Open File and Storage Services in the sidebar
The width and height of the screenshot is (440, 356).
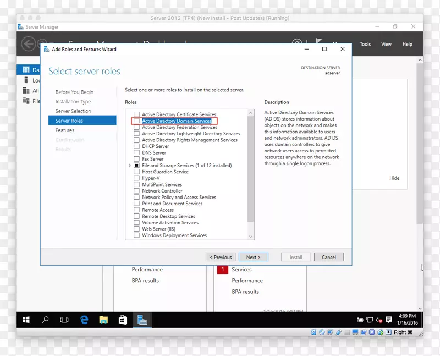26,101
